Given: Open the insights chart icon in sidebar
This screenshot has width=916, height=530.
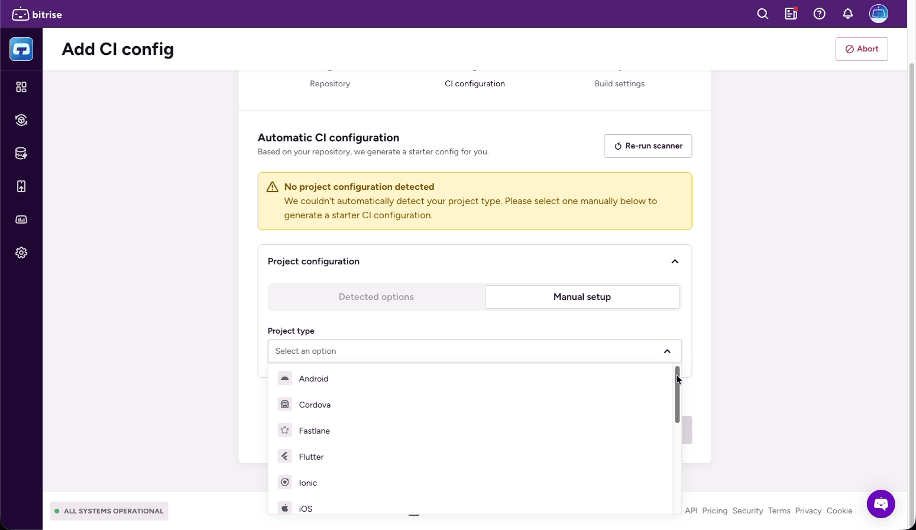Looking at the screenshot, I should [21, 219].
